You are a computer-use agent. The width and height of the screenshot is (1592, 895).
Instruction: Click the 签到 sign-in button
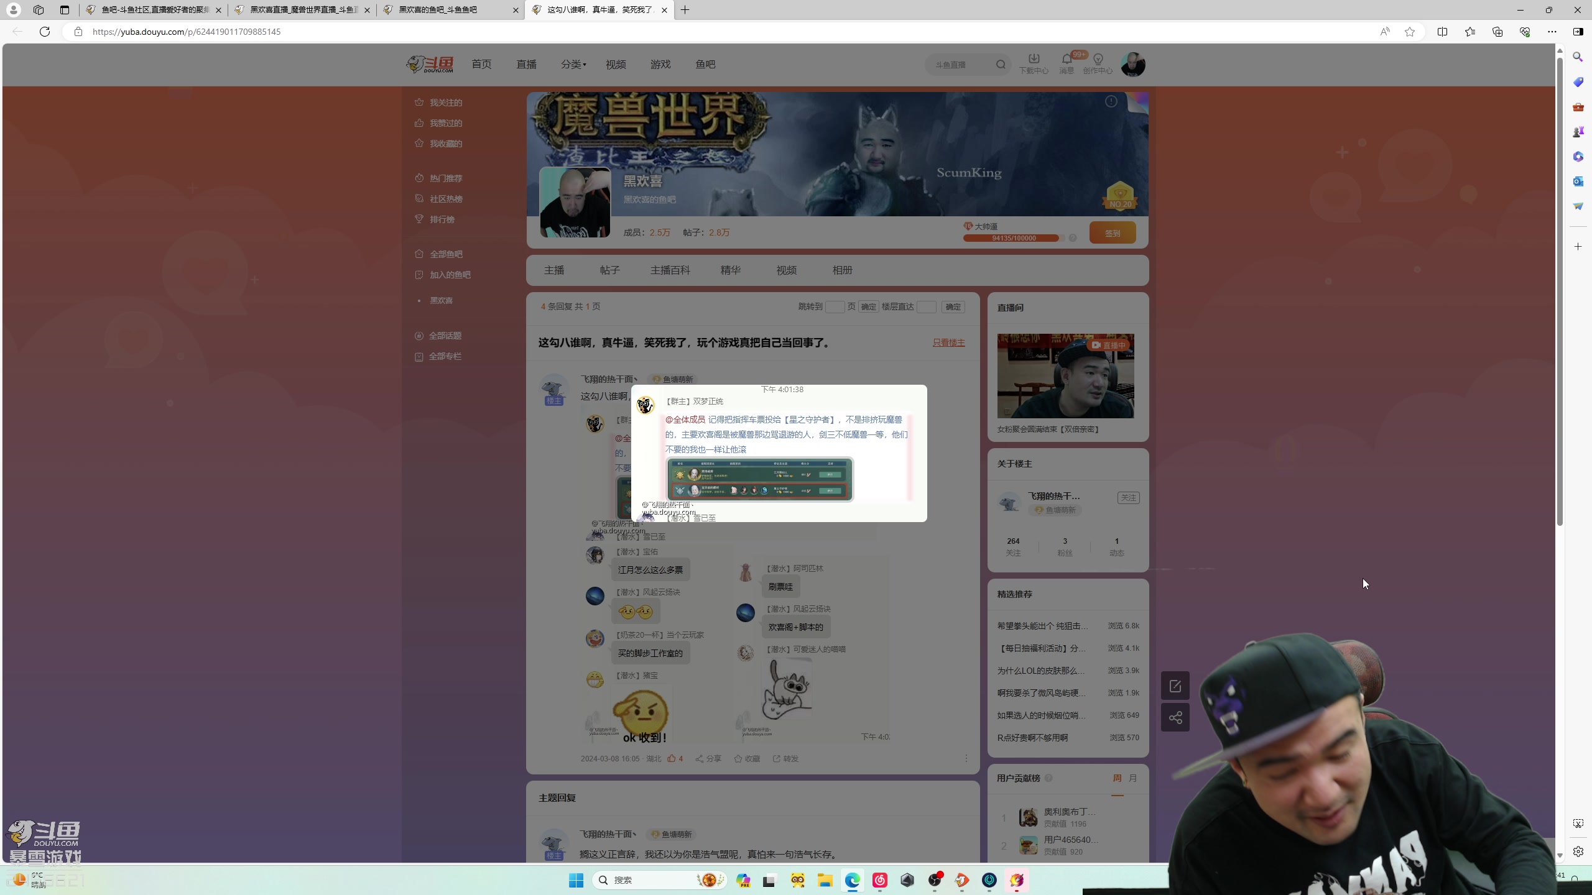1113,233
